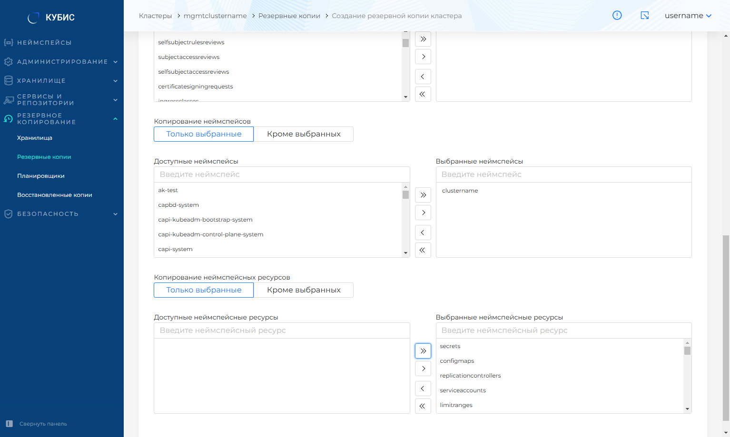This screenshot has width=730, height=437.
Task: Select 'Кроме выбранных' for namespaced resources
Action: pos(304,290)
